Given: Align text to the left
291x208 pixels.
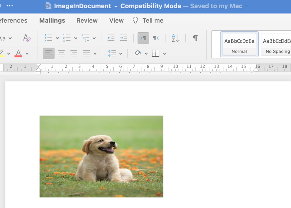Looking at the screenshot, I should click(49, 53).
